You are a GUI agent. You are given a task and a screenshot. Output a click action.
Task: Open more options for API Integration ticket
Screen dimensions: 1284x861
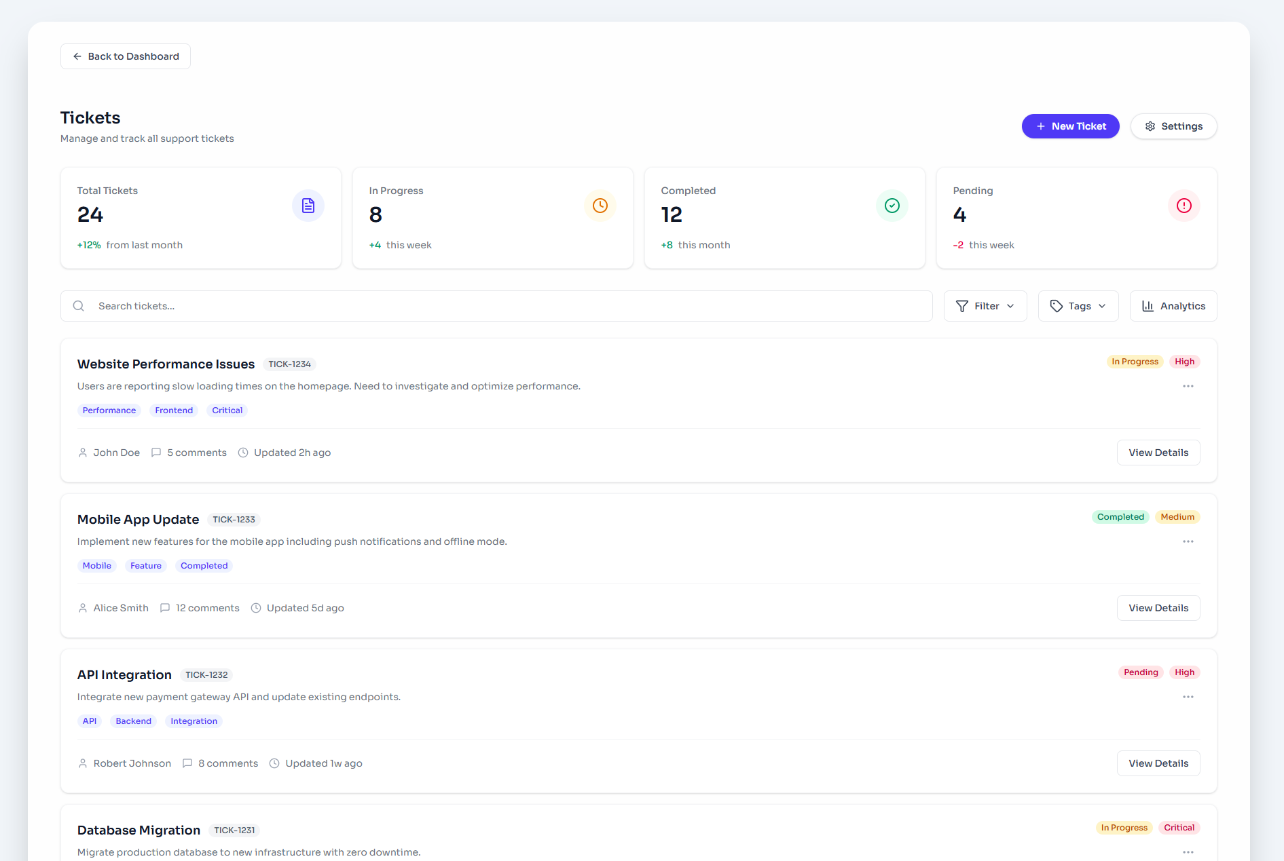pos(1188,697)
